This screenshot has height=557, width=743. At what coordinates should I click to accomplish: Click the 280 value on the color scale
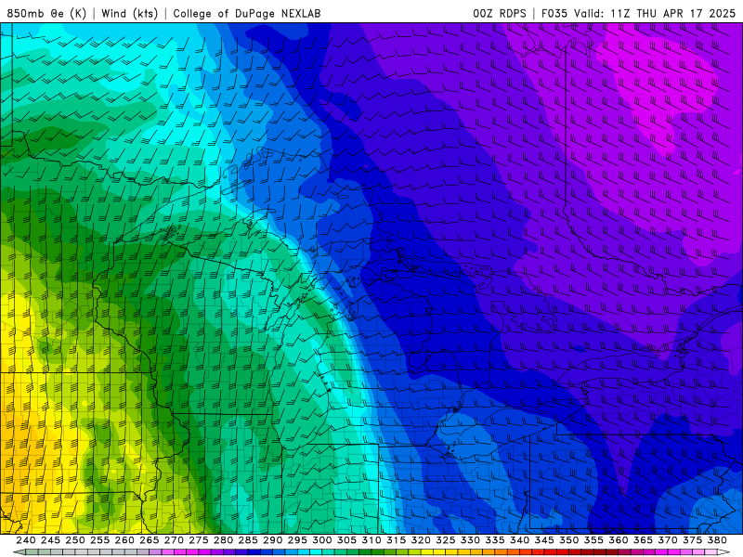point(223,540)
